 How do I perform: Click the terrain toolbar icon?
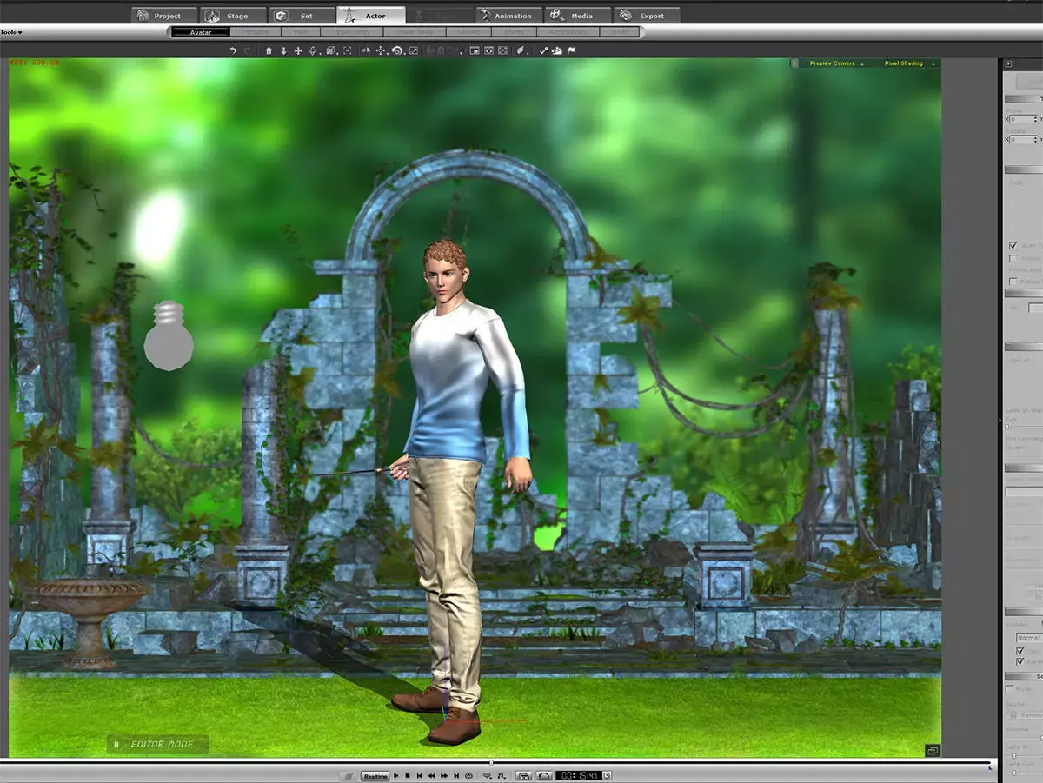[556, 50]
